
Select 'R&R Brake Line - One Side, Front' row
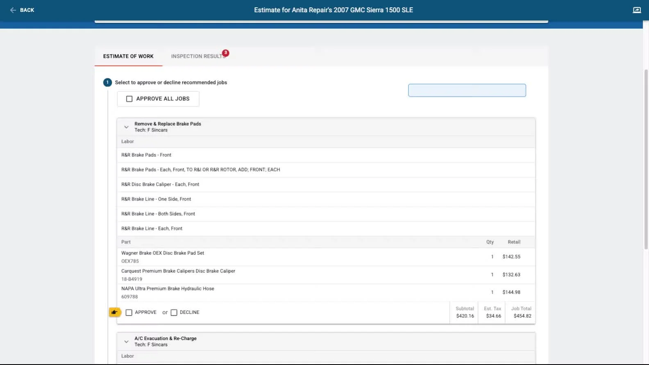[326, 199]
